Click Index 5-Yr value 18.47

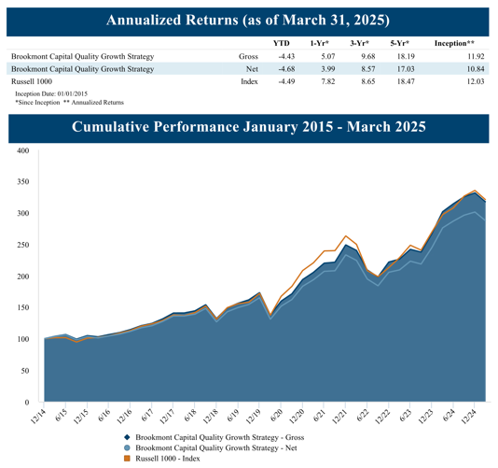point(406,81)
